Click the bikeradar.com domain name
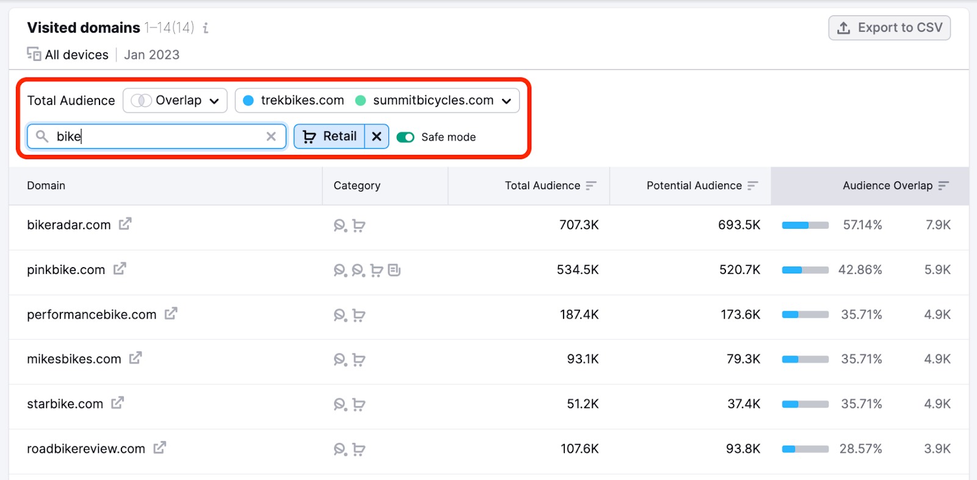 [69, 225]
